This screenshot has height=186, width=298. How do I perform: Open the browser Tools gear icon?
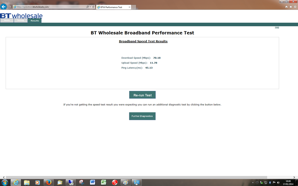click(x=295, y=7)
